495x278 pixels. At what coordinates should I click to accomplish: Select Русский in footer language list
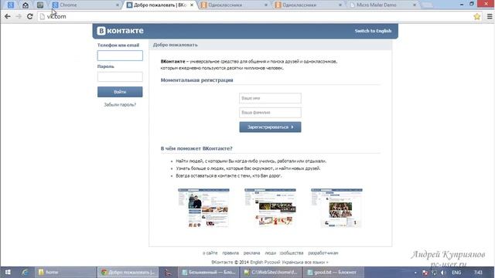point(271,263)
